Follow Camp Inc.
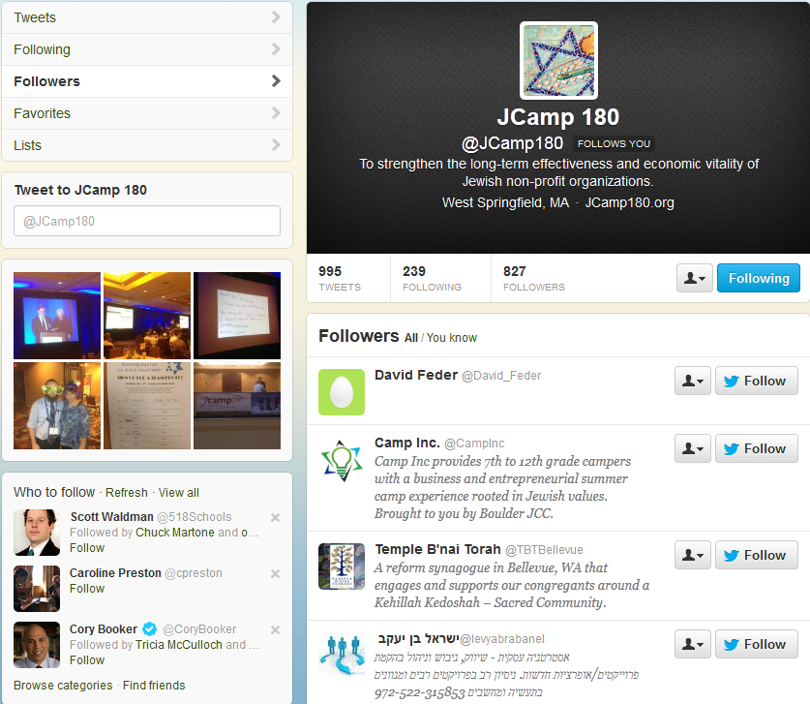The width and height of the screenshot is (810, 704). pos(756,448)
